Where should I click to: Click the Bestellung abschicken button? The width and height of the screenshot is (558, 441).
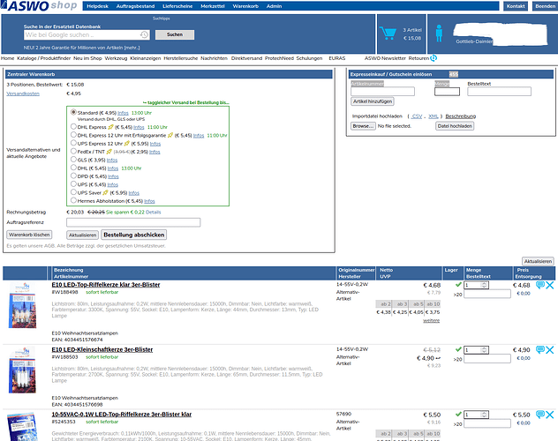134,235
